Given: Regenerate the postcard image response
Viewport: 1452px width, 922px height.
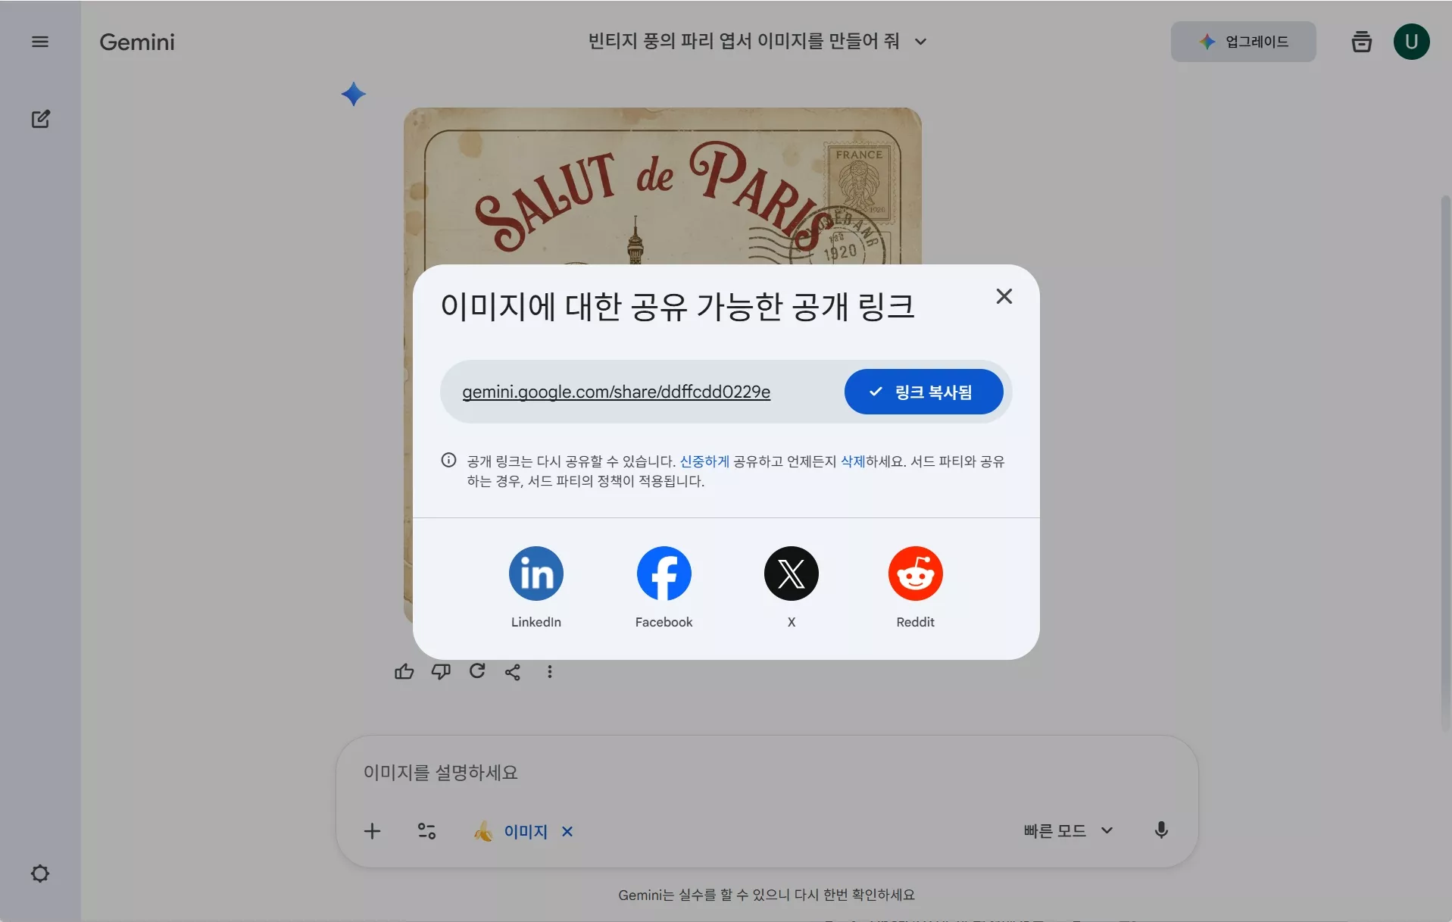Looking at the screenshot, I should click(x=477, y=672).
